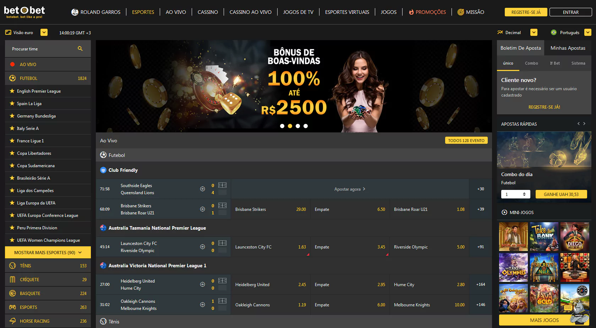Select the Sistema bet tab
This screenshot has width=596, height=328.
(x=578, y=63)
